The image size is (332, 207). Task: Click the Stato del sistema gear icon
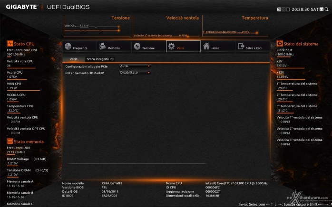click(x=280, y=44)
